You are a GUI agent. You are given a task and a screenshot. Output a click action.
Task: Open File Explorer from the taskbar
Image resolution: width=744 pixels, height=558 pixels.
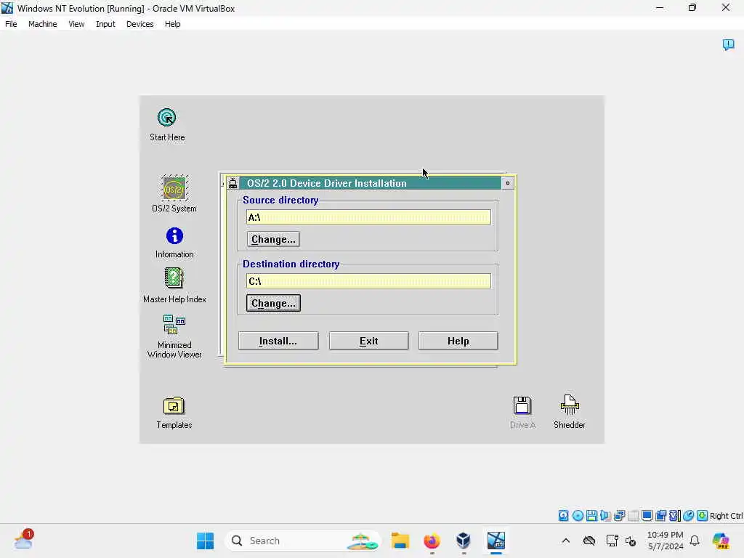click(x=400, y=541)
